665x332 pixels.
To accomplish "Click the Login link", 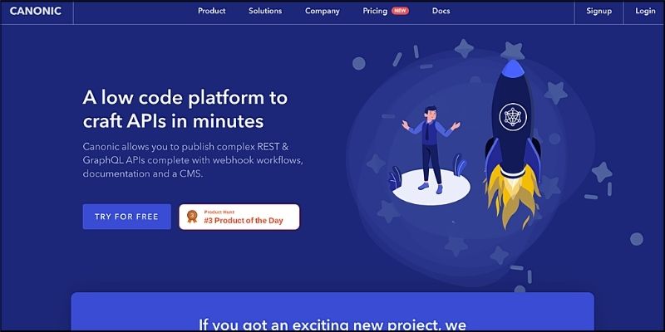I will [x=645, y=11].
